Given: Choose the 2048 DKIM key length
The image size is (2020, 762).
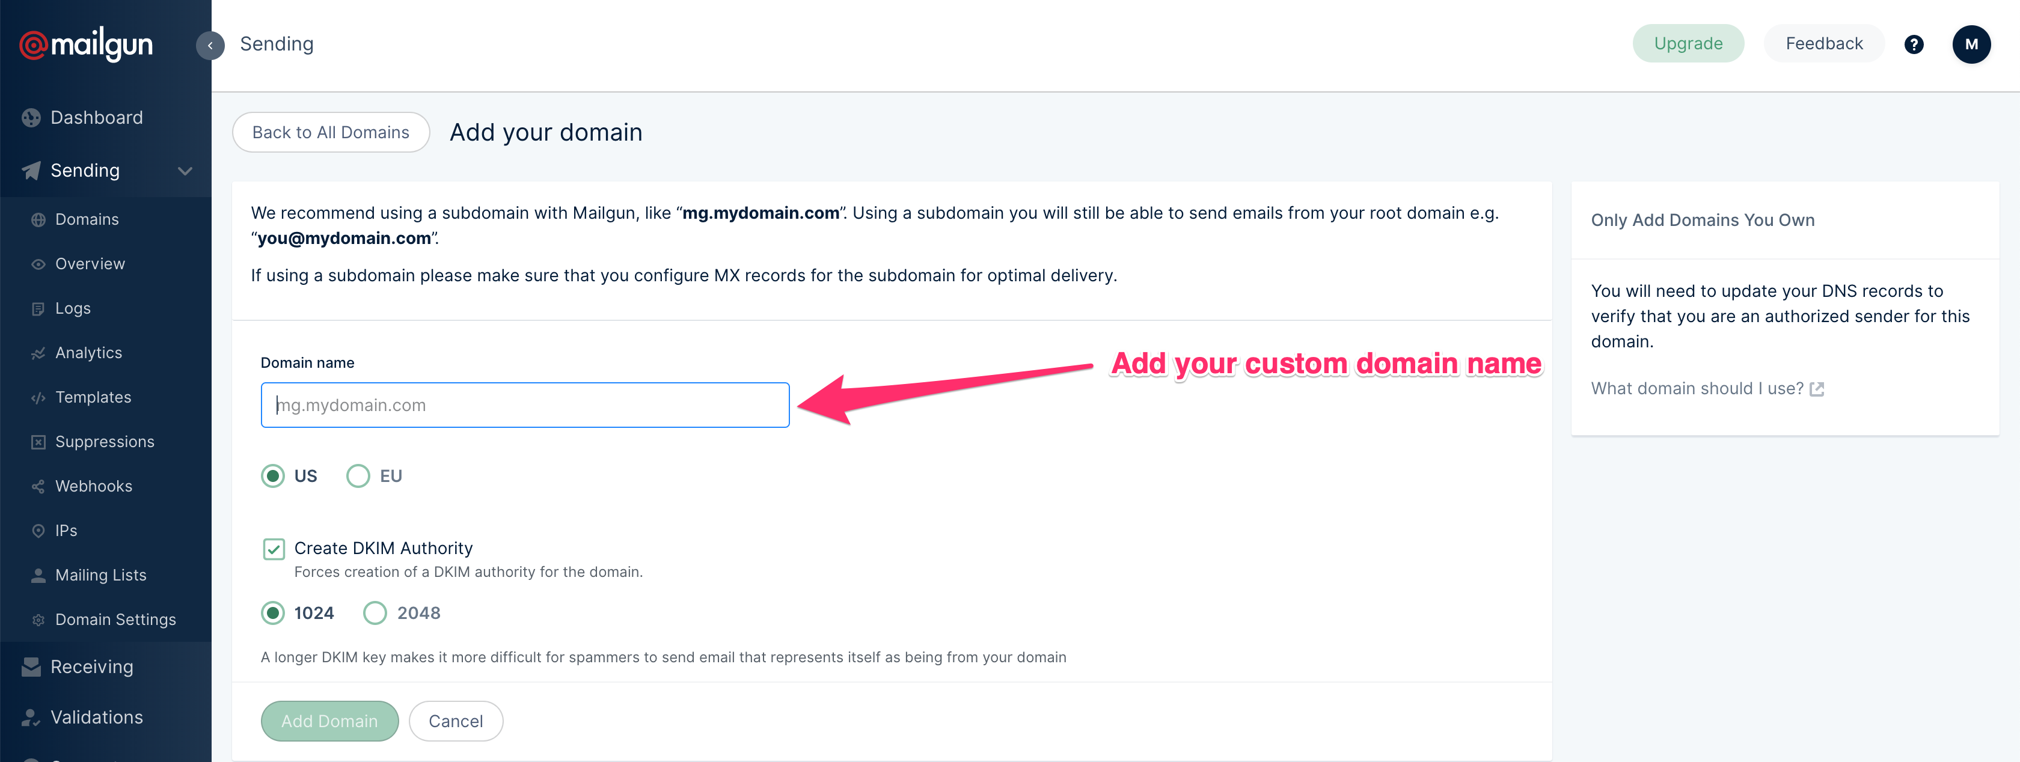Looking at the screenshot, I should (x=375, y=613).
